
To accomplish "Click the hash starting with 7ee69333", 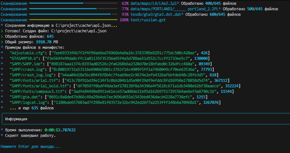I will 124,53.
